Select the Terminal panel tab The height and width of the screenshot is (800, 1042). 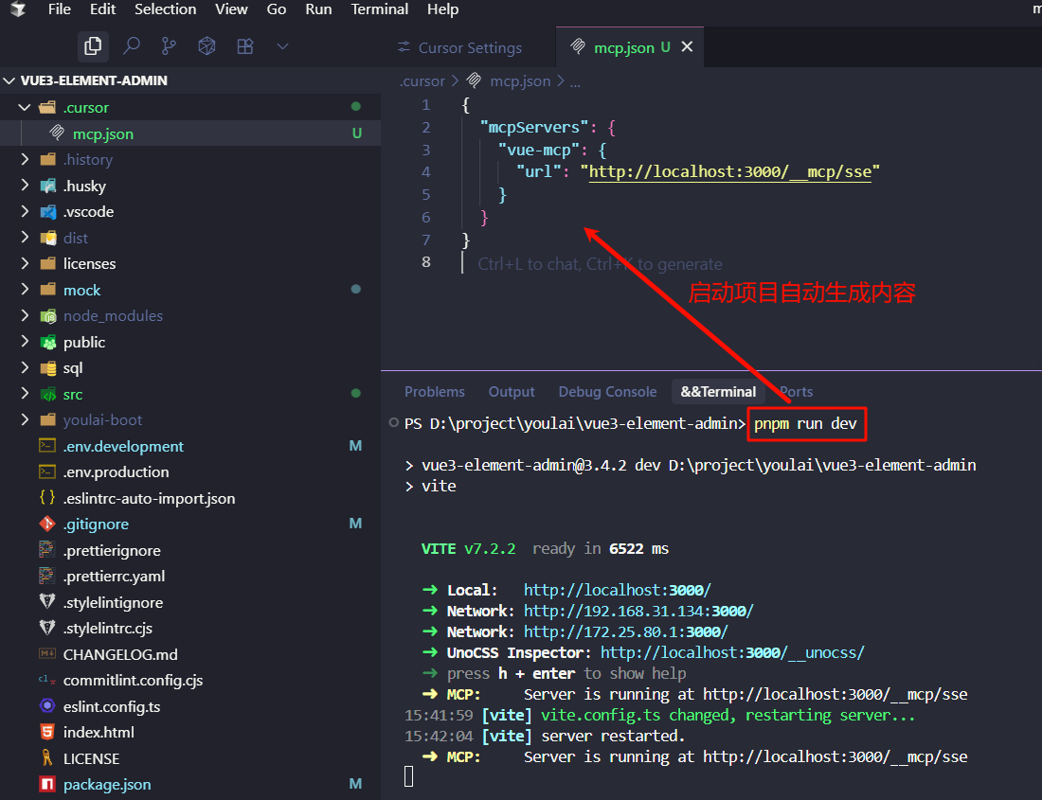coord(718,392)
